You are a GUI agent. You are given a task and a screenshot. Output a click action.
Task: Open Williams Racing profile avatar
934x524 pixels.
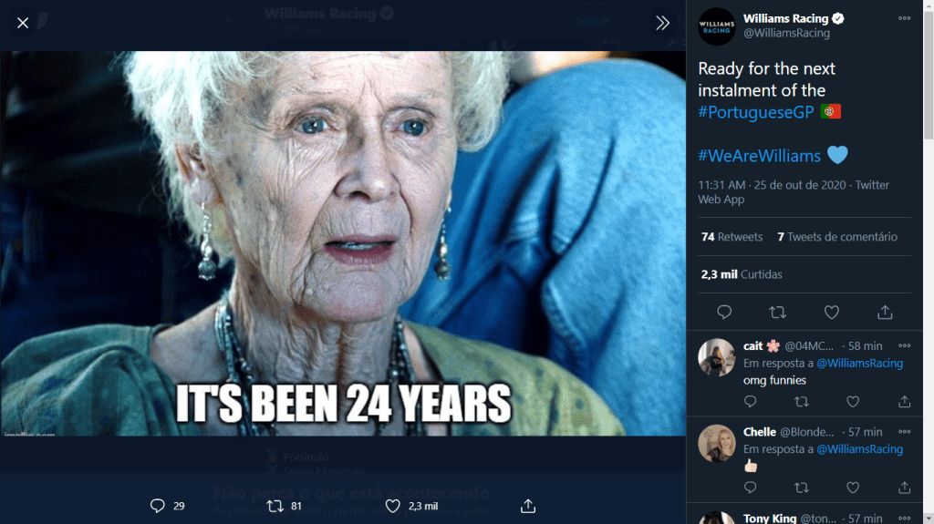pyautogui.click(x=716, y=26)
